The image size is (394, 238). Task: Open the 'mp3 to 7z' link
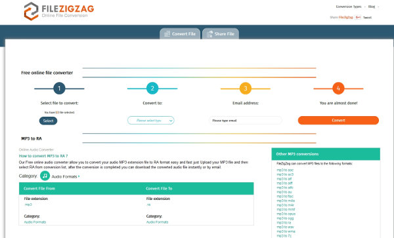pos(284,236)
